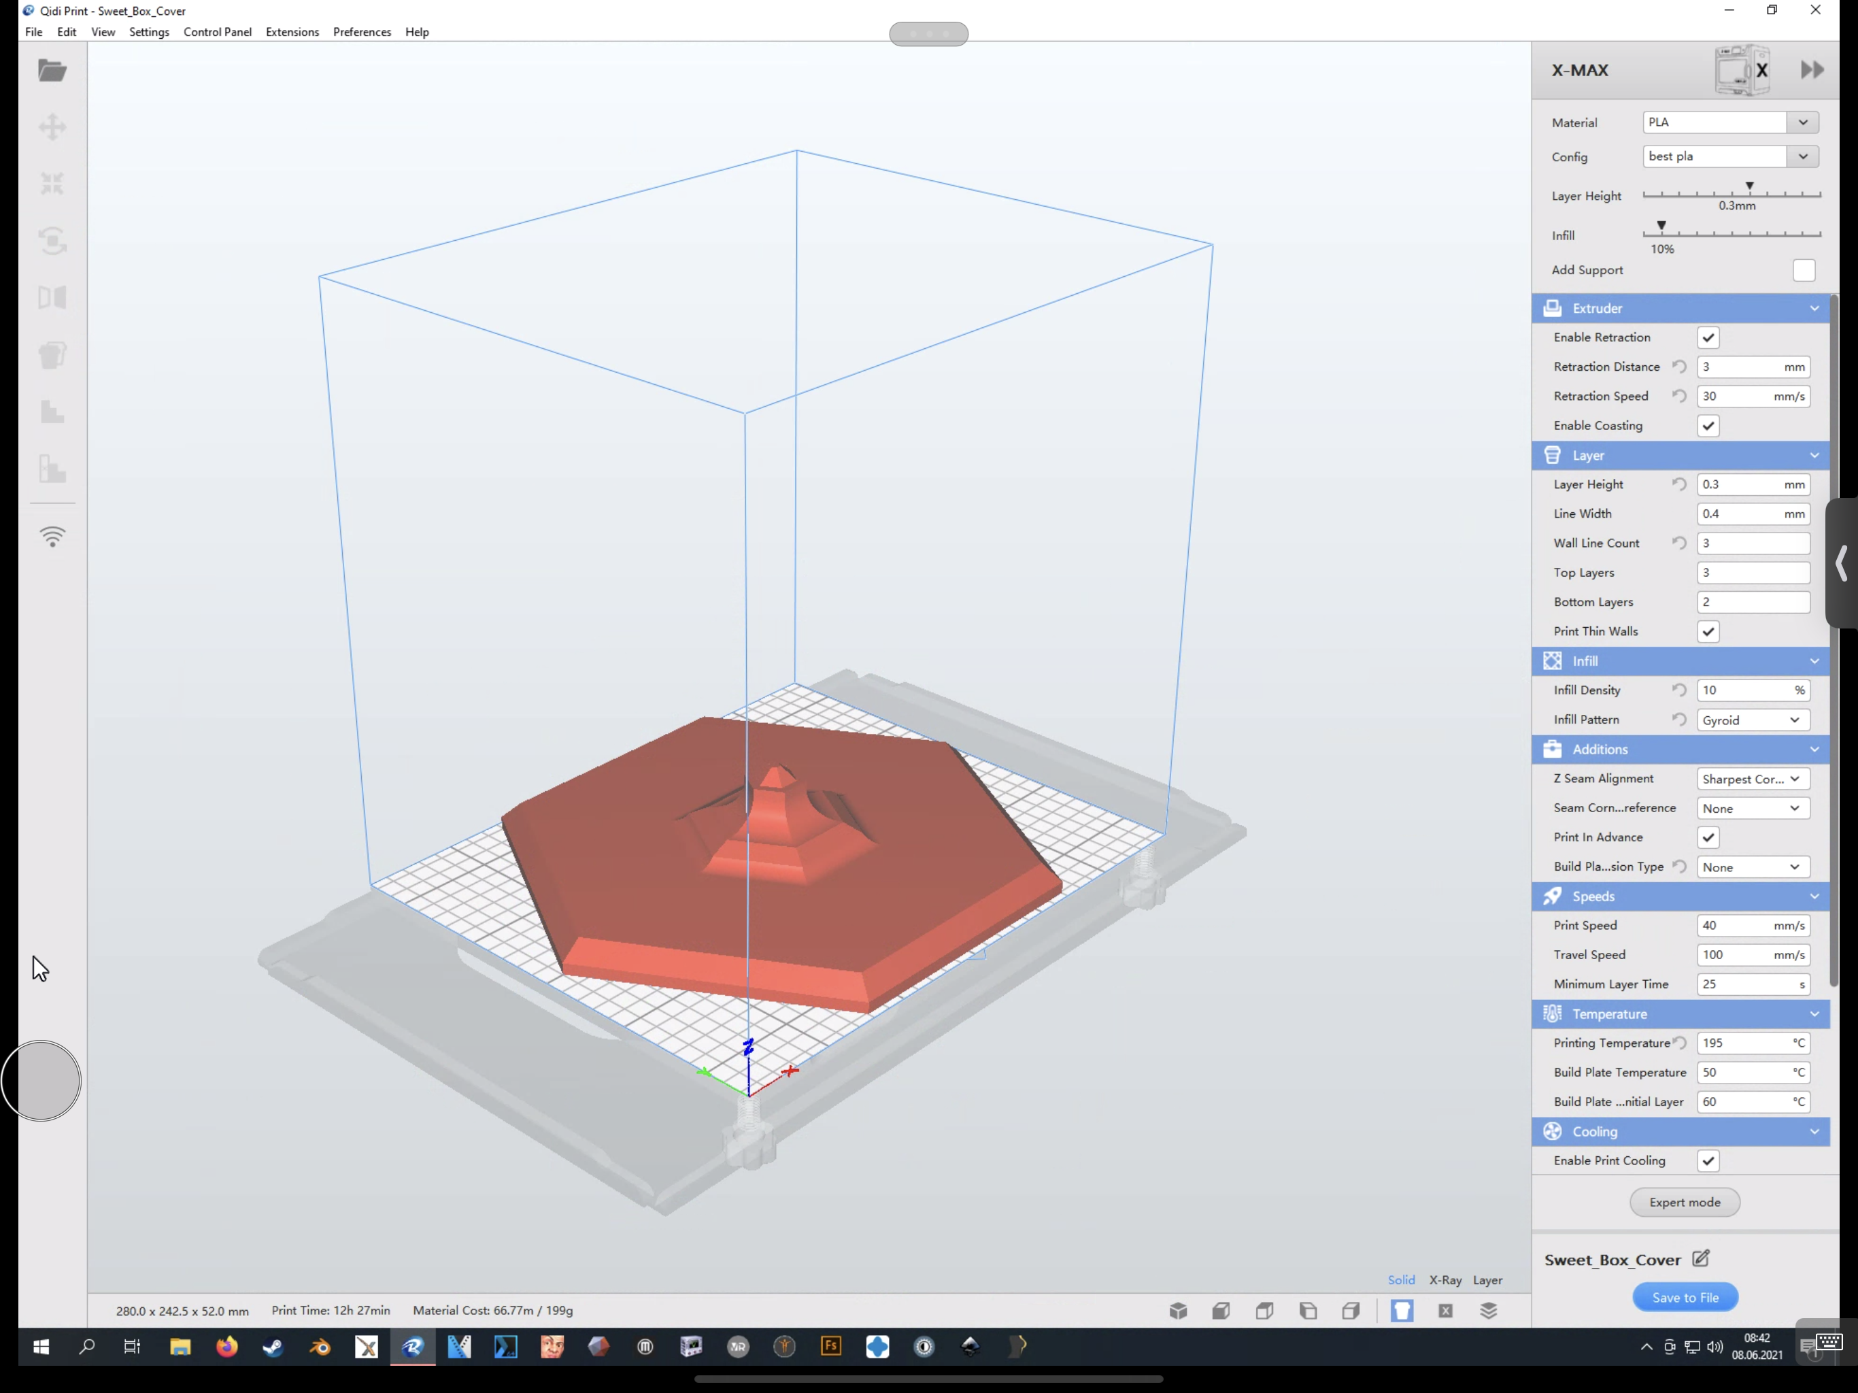
Task: Click the isometric 3D cube view icon
Action: 1178,1311
